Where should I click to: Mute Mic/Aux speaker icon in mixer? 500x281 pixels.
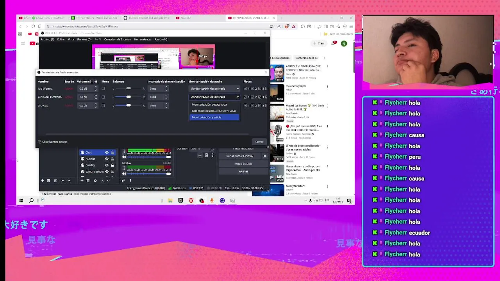pyautogui.click(x=124, y=174)
